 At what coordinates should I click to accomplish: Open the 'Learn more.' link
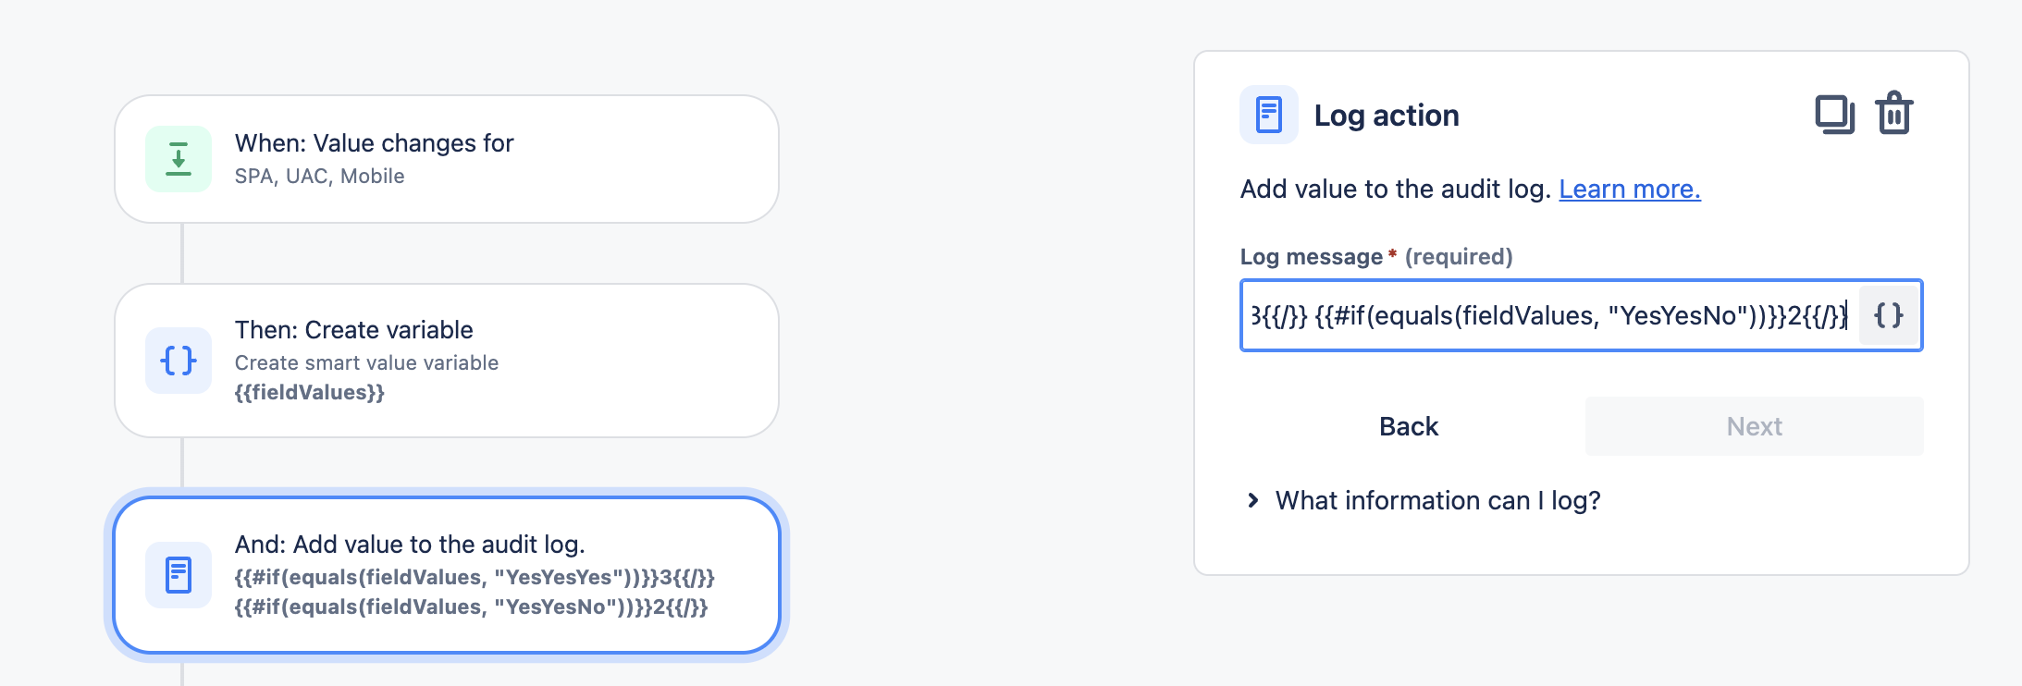(x=1630, y=189)
